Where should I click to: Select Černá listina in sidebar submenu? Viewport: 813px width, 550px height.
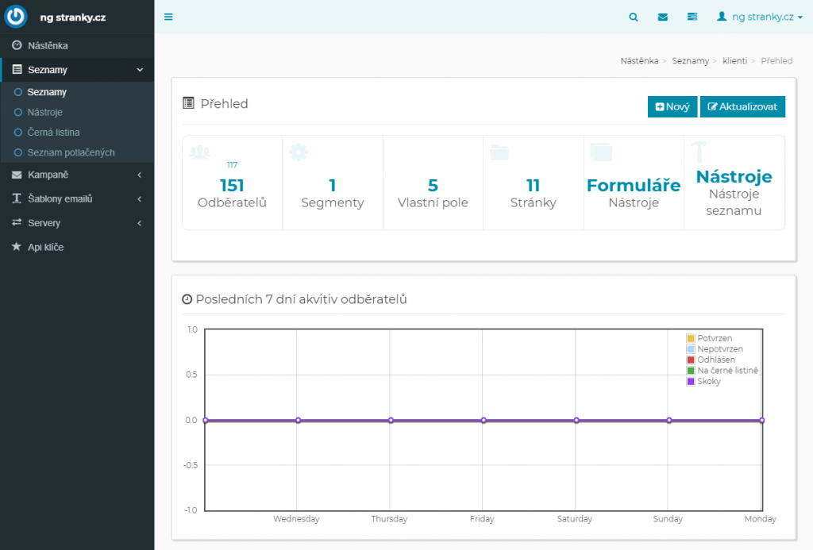[x=53, y=133]
